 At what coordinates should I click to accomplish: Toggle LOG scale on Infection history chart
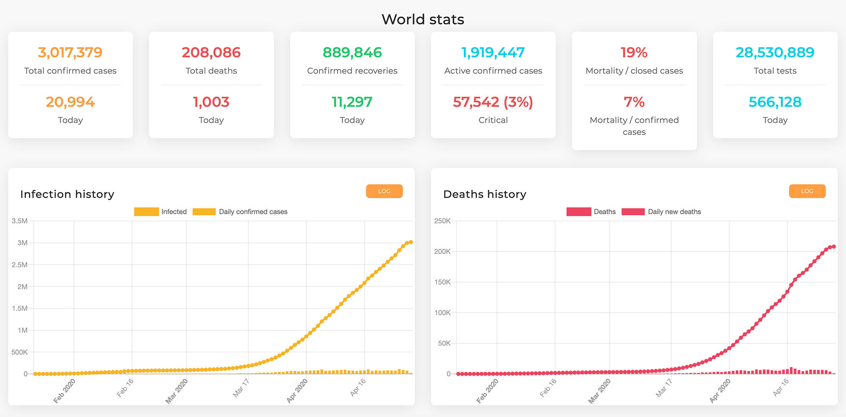(x=384, y=191)
